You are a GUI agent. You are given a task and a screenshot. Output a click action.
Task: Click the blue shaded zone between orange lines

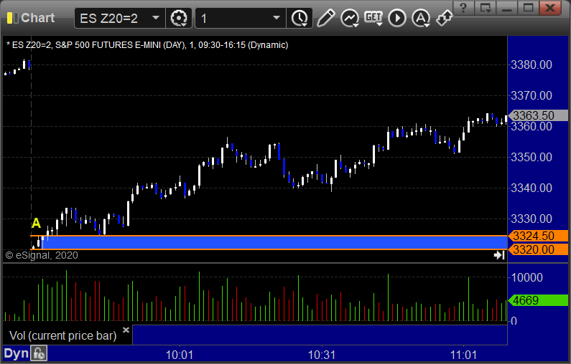275,243
